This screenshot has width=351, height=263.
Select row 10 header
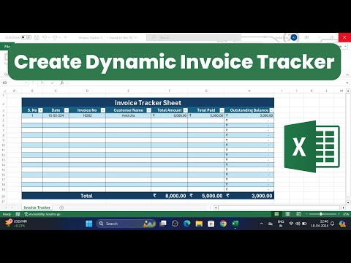(4, 145)
